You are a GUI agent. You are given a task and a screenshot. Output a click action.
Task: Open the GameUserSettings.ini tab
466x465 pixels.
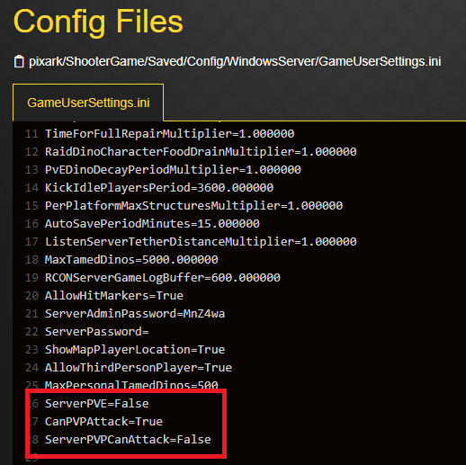[x=88, y=103]
